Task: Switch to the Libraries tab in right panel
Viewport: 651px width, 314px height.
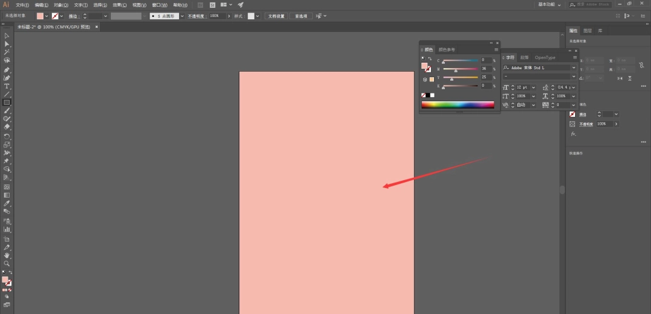Action: pos(600,31)
